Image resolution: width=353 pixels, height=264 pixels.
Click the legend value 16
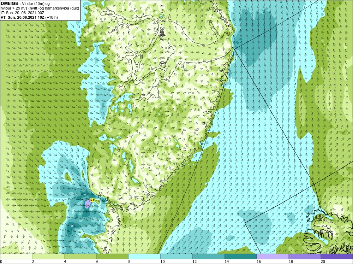coord(258,262)
